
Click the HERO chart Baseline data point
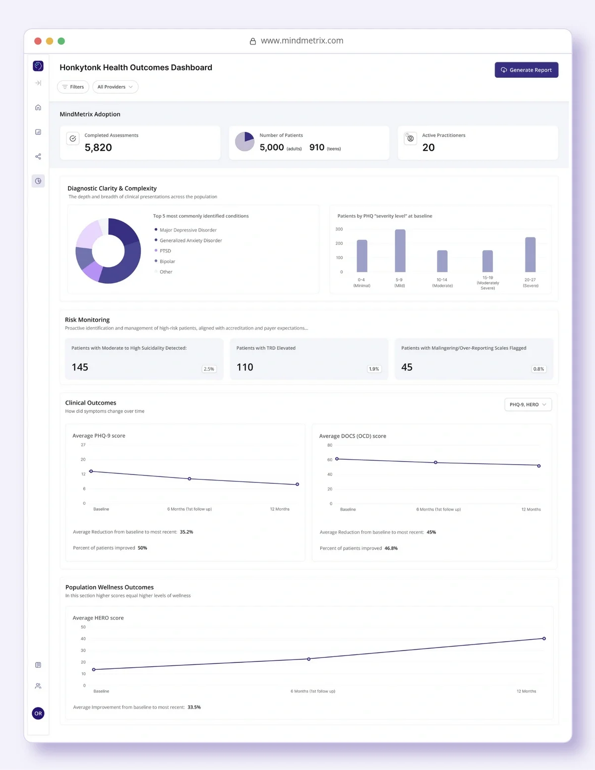[94, 670]
